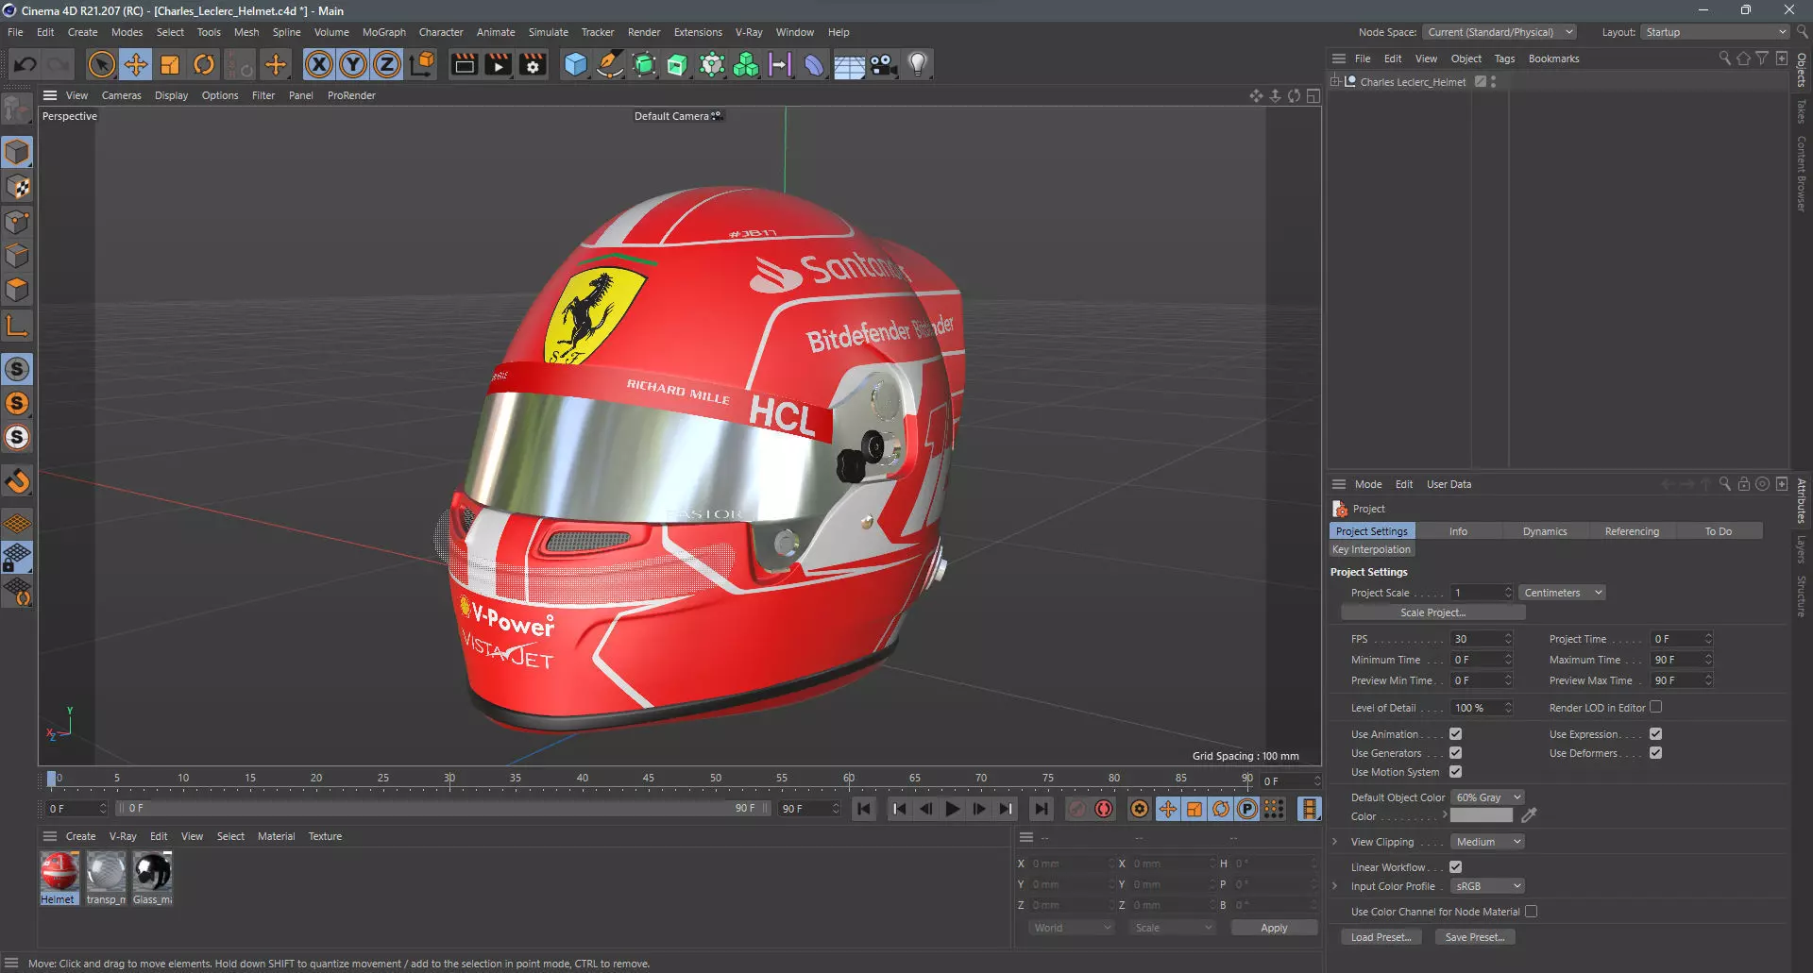
Task: Play the animation forward
Action: 953,809
